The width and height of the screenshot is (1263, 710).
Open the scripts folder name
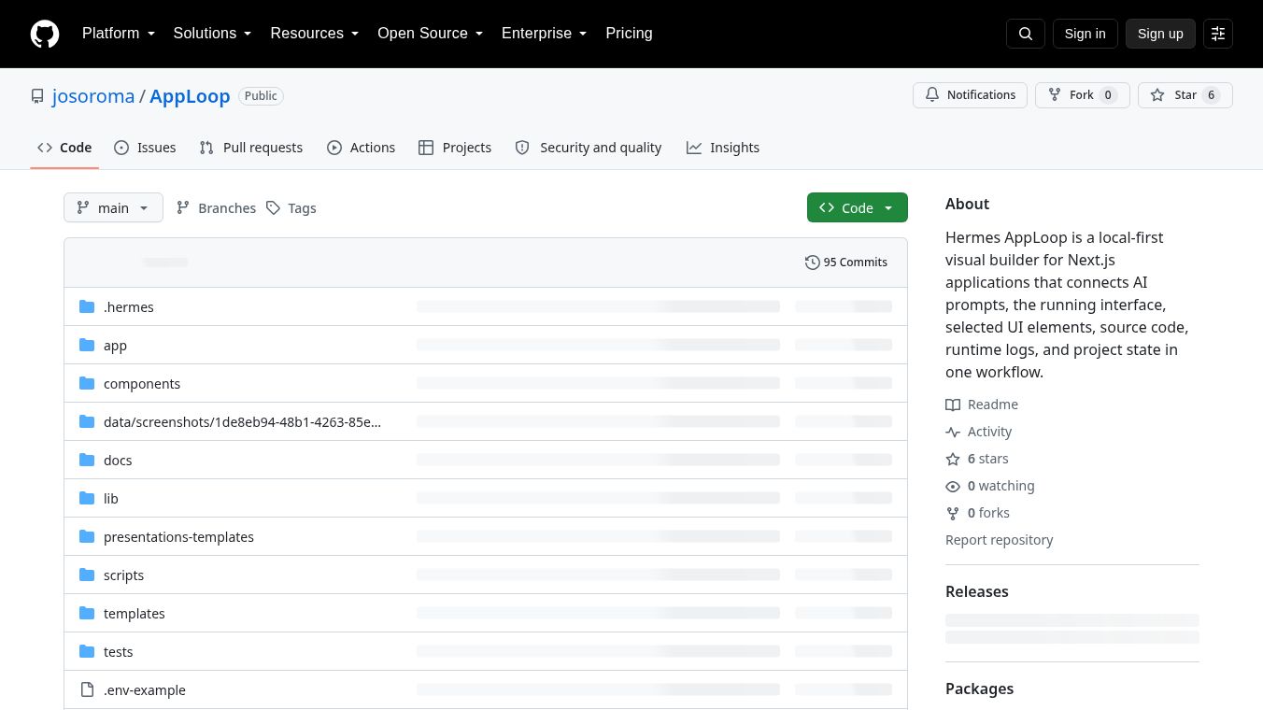pyautogui.click(x=123, y=575)
